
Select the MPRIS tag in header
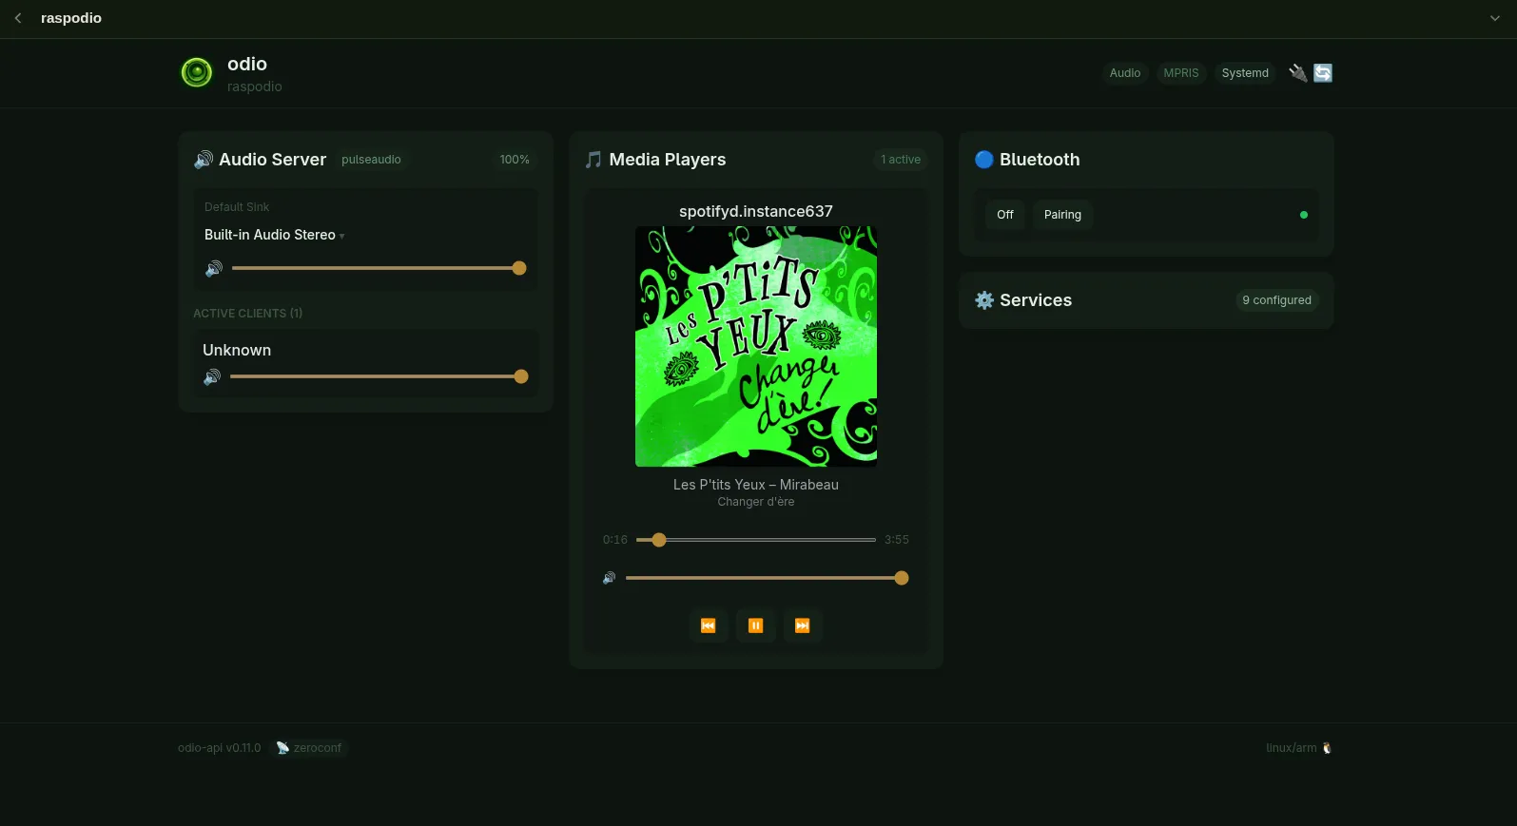point(1181,73)
